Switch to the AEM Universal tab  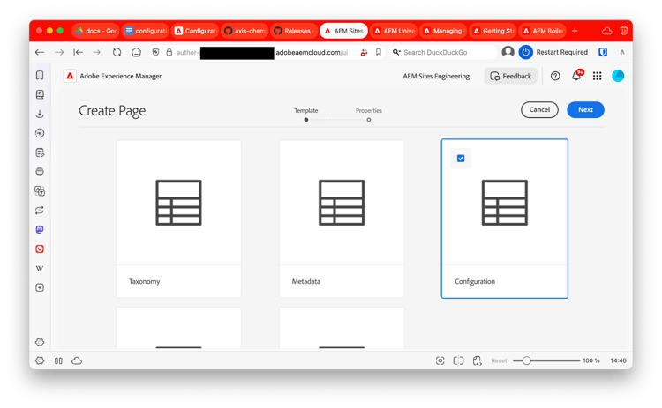[394, 31]
